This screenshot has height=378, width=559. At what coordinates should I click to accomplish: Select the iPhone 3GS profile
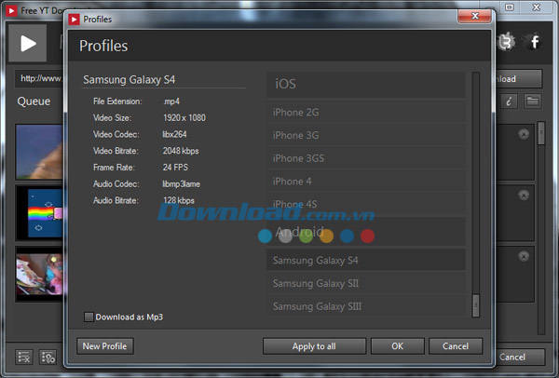coord(366,158)
